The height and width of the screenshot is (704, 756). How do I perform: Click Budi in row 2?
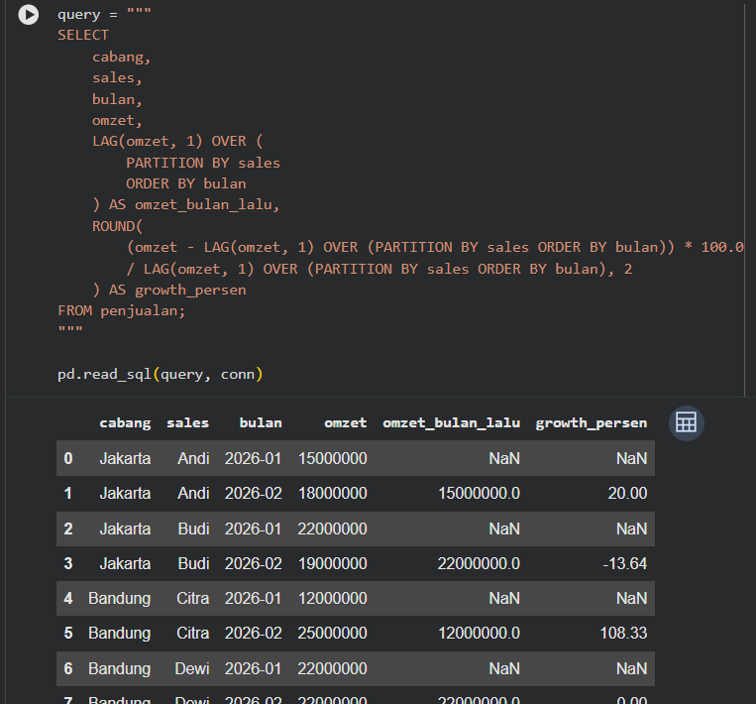tap(193, 528)
